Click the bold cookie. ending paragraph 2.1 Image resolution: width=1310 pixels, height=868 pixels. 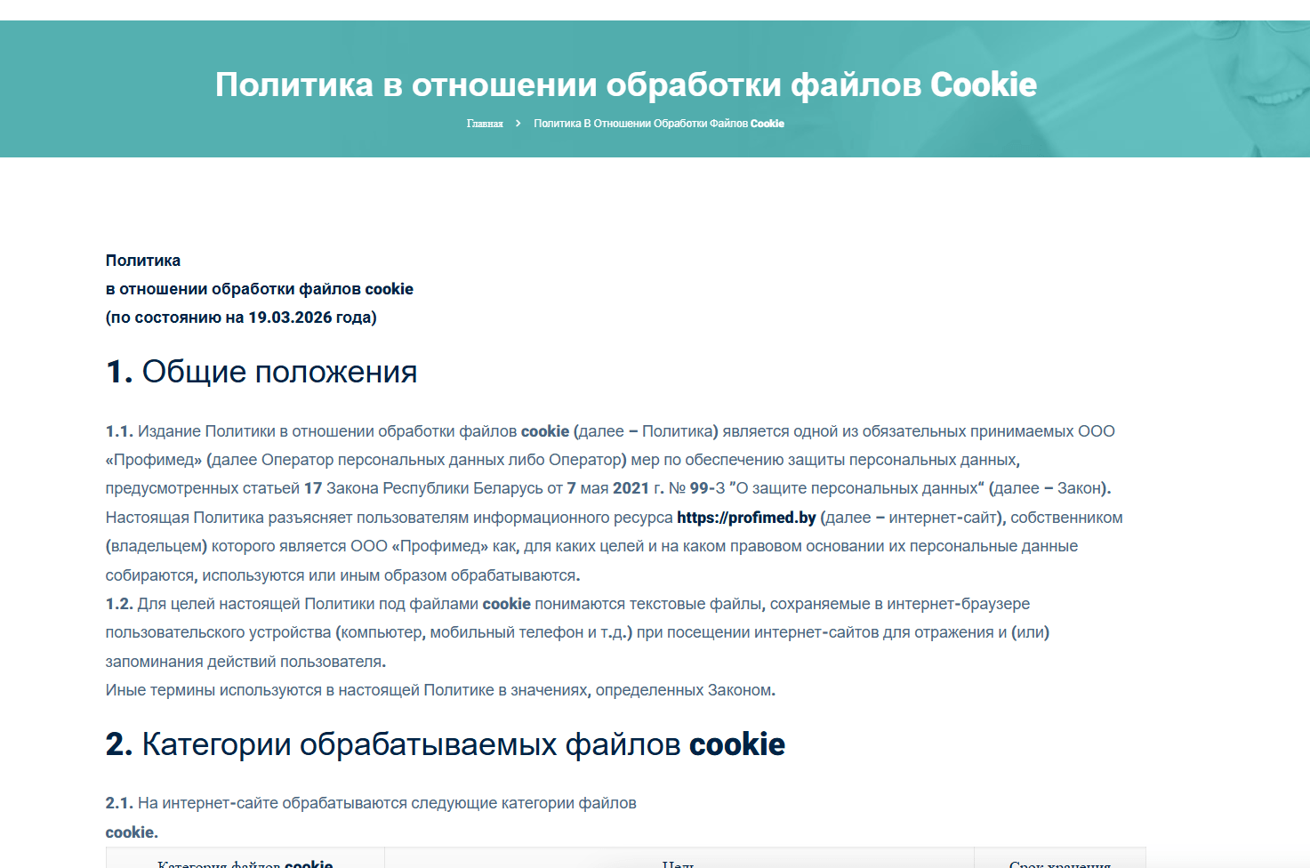coord(132,832)
